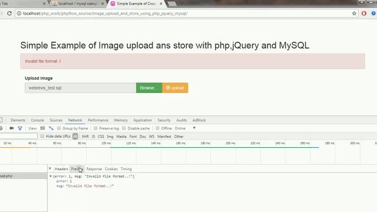Open the Opera extension icon

point(364,14)
